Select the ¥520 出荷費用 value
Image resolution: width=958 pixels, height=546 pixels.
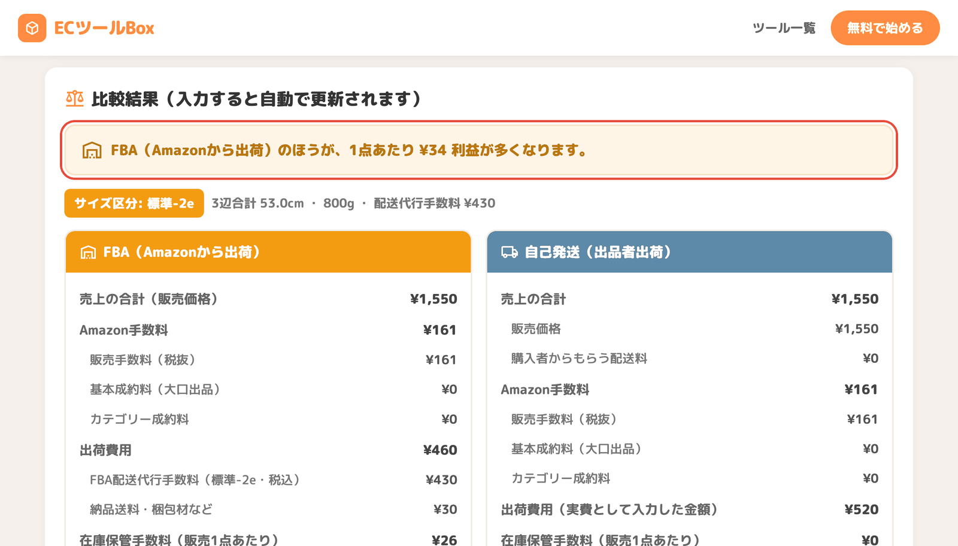click(862, 510)
